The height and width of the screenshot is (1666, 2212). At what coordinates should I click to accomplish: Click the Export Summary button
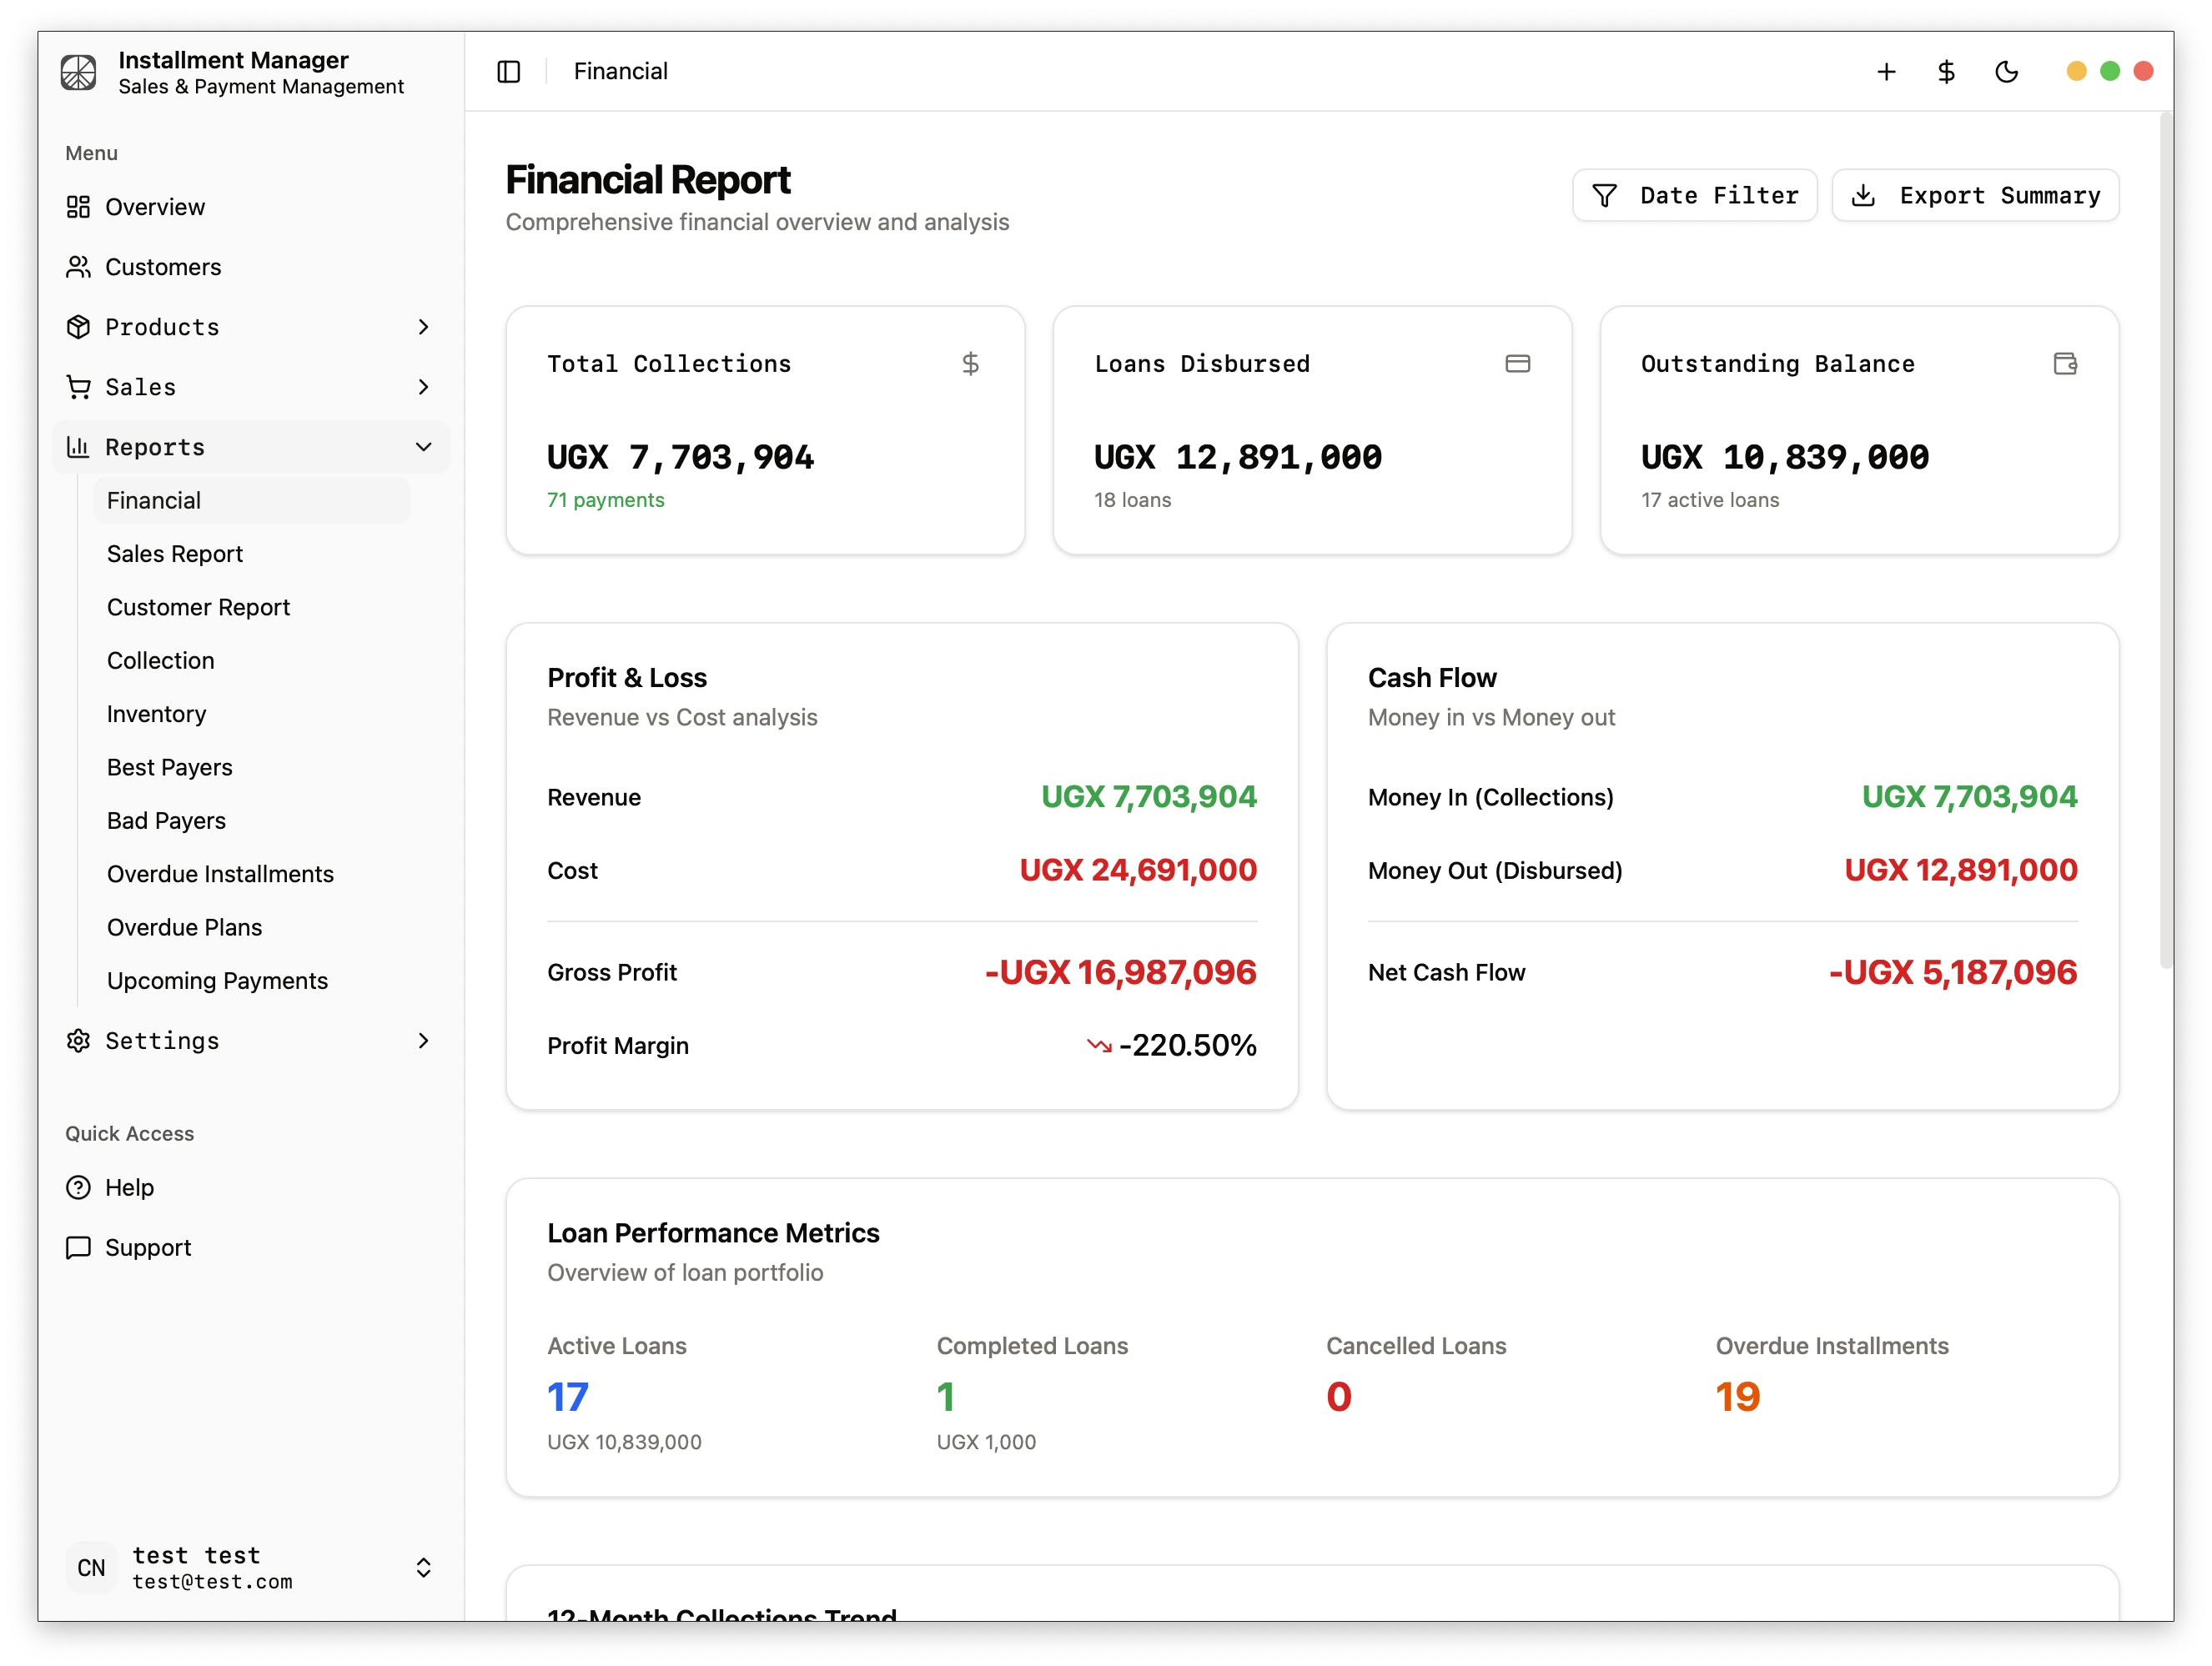click(x=1975, y=195)
